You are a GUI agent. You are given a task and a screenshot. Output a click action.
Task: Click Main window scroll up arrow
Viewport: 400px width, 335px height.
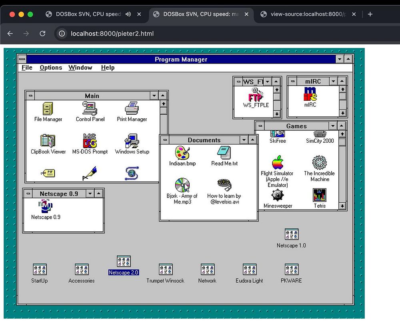(x=164, y=104)
